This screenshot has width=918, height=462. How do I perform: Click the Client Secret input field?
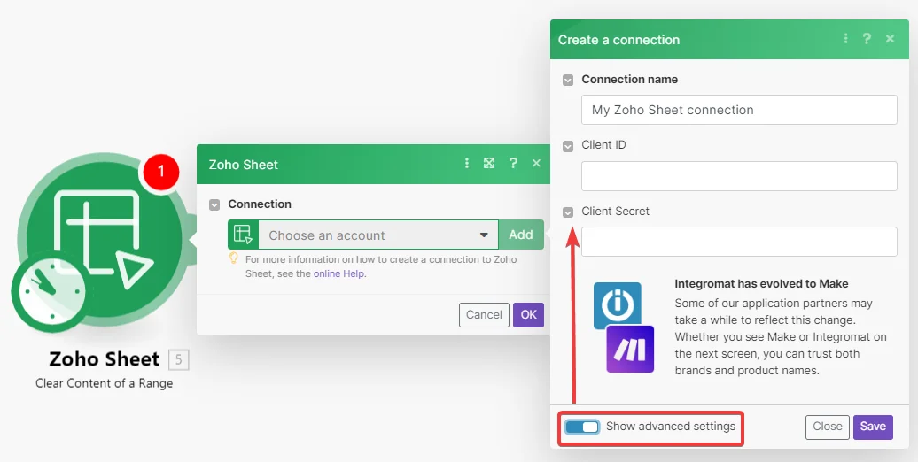[x=739, y=242]
